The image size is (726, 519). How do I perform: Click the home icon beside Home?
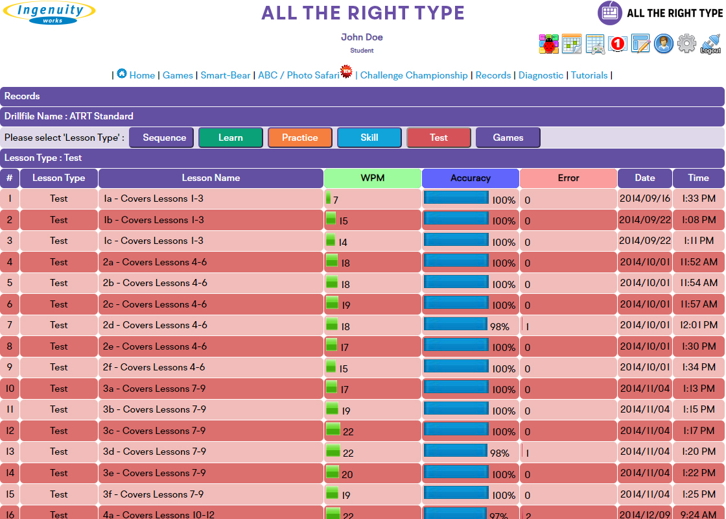coord(122,74)
